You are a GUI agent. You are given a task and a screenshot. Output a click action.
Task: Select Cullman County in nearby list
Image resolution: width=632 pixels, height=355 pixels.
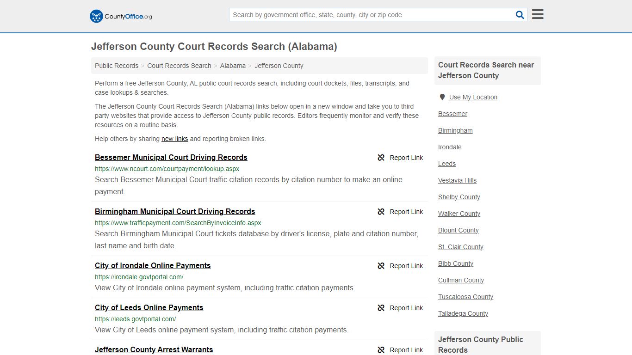point(461,280)
